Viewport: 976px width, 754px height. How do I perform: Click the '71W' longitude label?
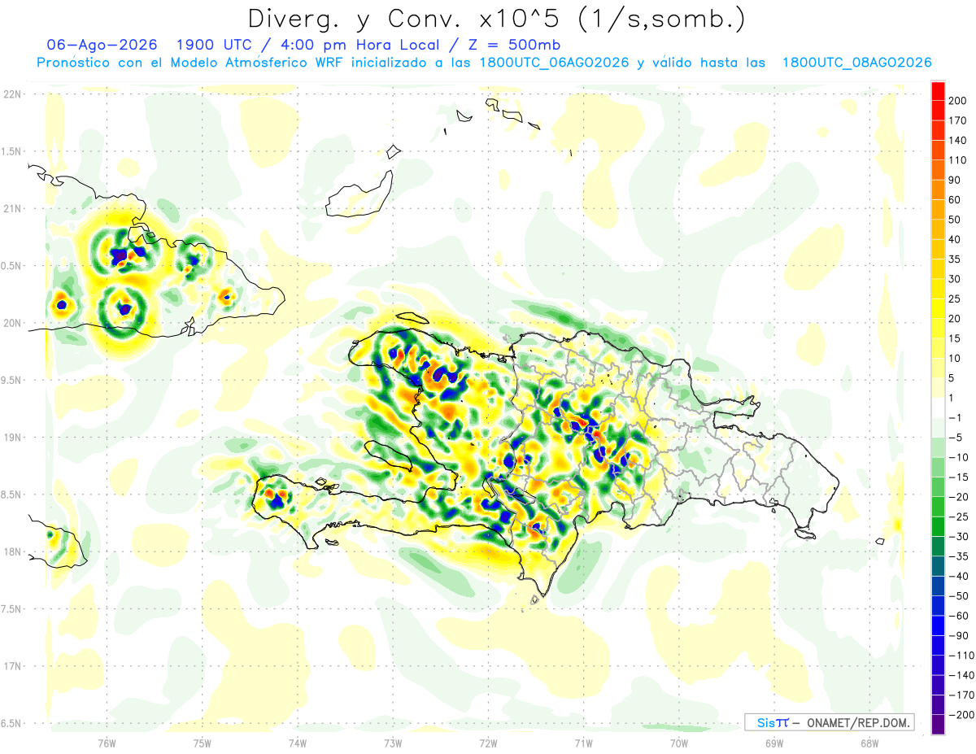coord(583,743)
